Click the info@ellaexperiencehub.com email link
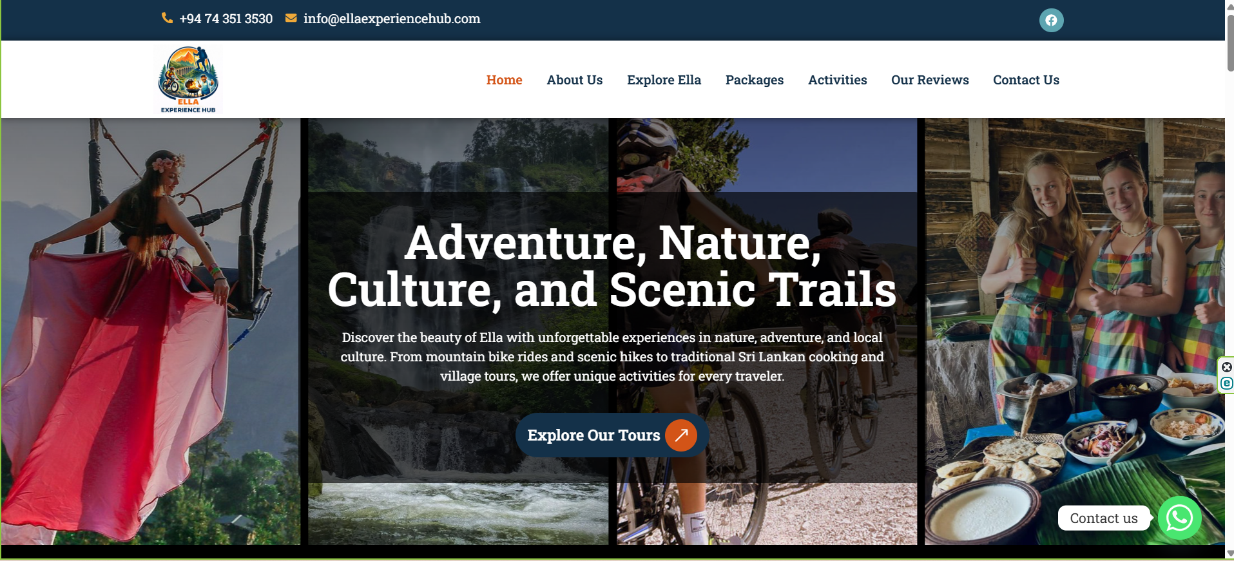This screenshot has width=1234, height=561. pyautogui.click(x=392, y=19)
